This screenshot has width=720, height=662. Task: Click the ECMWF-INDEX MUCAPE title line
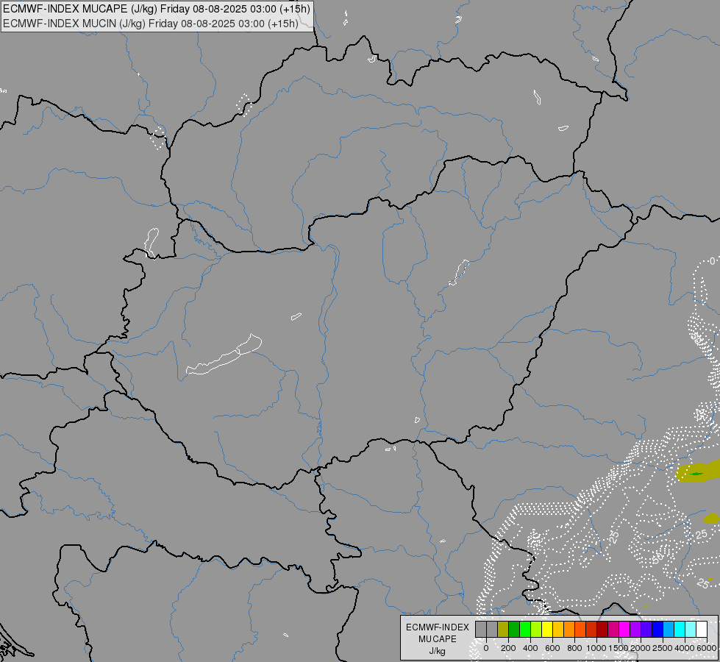coord(156,9)
